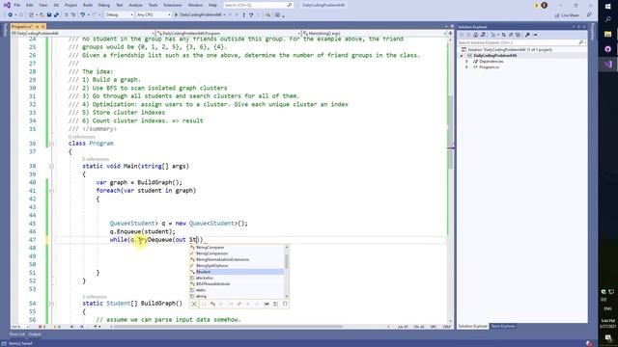Collapse the DailyCodingProblem646 project node
This screenshot has height=347, width=618.
462,56
